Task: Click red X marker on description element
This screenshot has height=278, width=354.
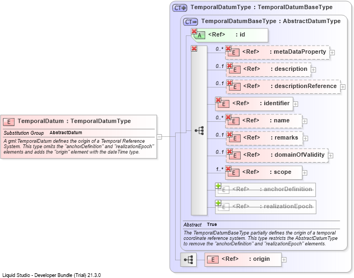Action: click(x=229, y=65)
